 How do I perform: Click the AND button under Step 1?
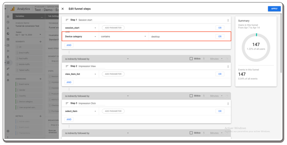point(69,45)
